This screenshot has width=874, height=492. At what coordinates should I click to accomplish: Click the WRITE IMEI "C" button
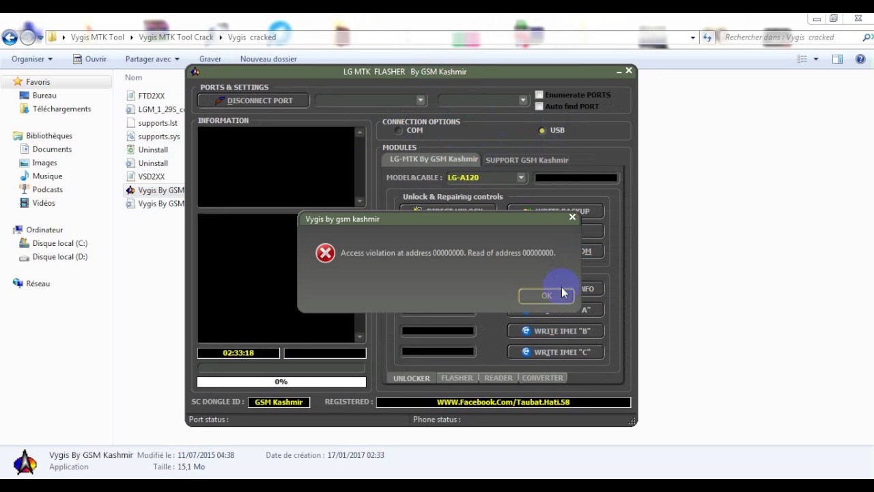tap(556, 352)
